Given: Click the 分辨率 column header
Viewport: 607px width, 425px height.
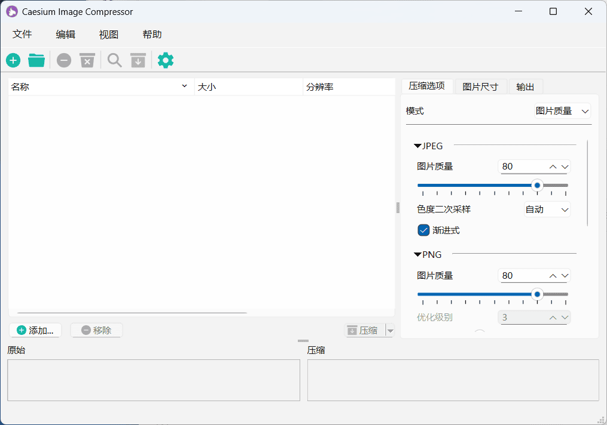Looking at the screenshot, I should [349, 87].
